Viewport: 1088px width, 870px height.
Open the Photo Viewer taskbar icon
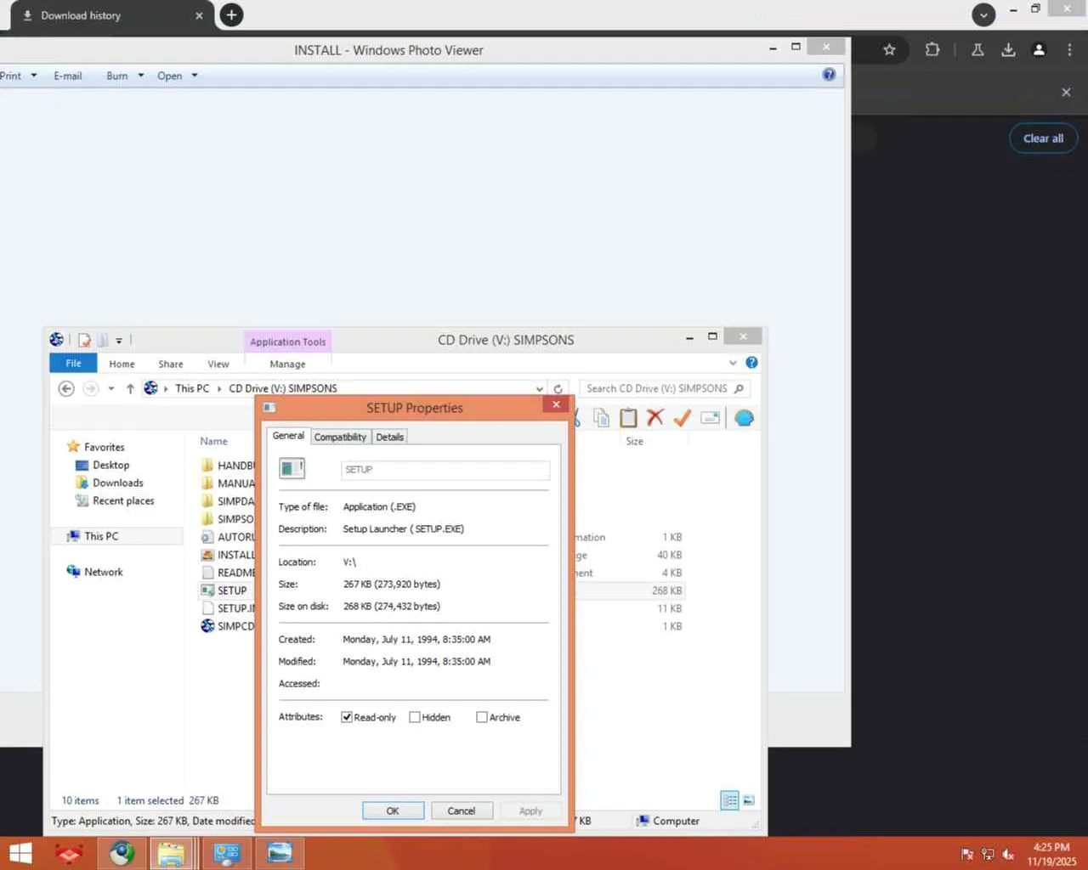pos(279,853)
